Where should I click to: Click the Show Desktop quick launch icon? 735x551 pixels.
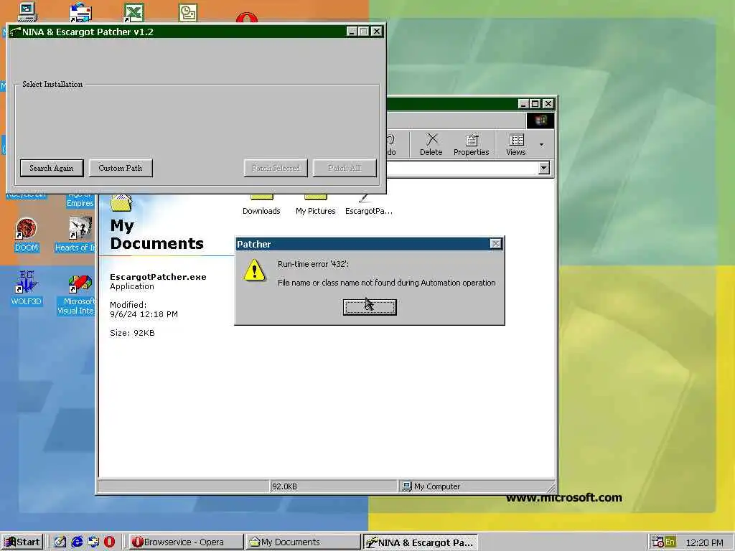60,542
